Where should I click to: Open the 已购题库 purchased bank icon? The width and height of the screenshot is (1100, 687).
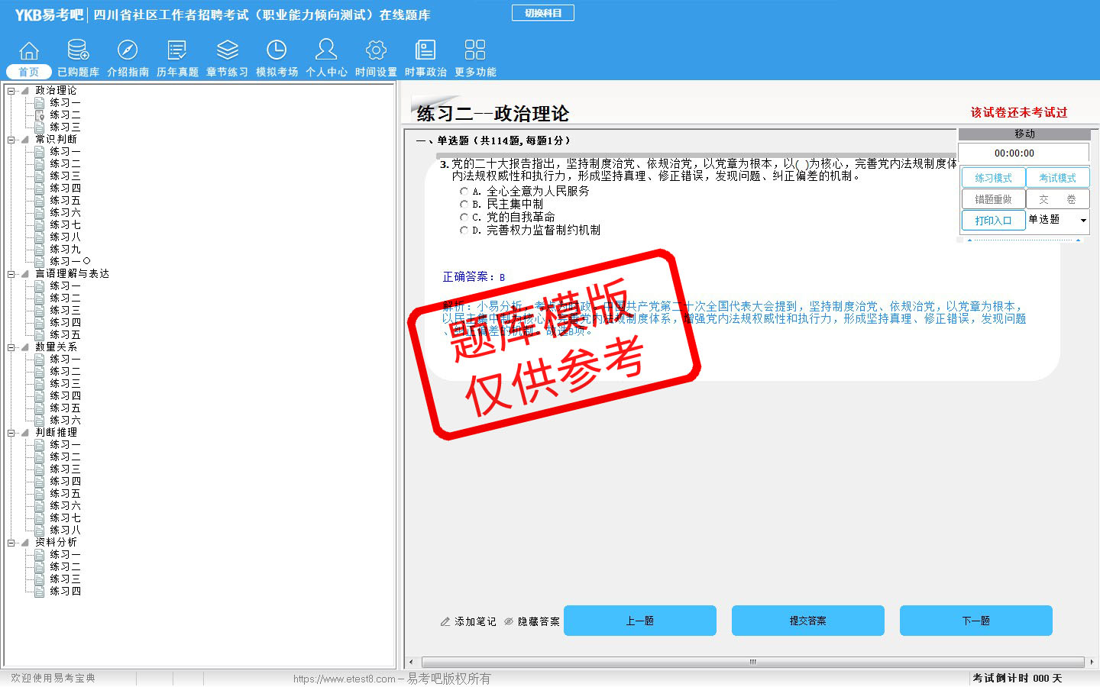[x=78, y=50]
